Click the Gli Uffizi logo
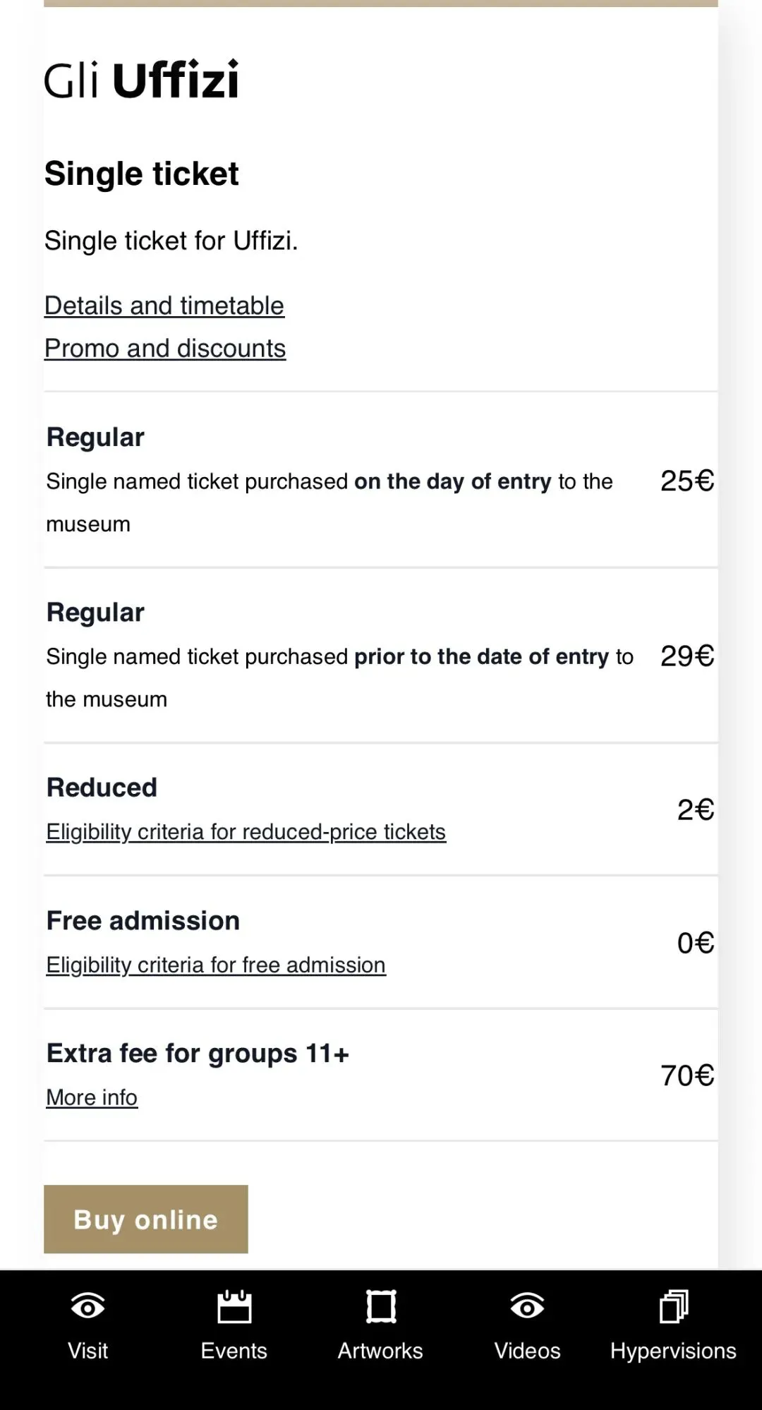This screenshot has width=762, height=1410. (142, 80)
